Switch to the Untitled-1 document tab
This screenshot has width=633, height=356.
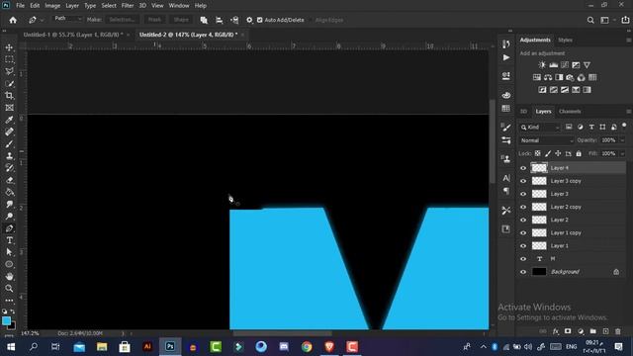[73, 35]
